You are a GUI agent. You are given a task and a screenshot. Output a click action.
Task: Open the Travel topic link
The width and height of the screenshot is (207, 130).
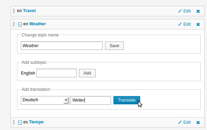point(29,11)
